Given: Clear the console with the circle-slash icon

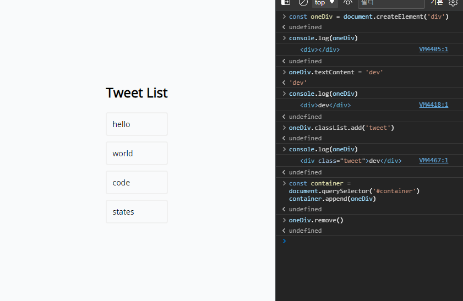Looking at the screenshot, I should tap(303, 3).
